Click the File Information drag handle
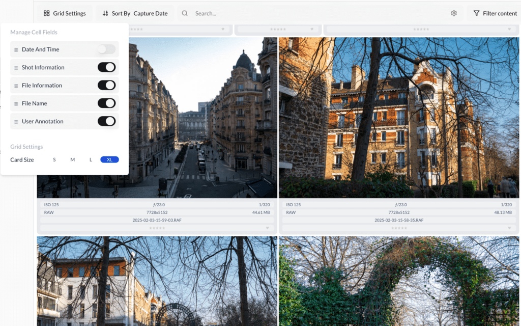521x326 pixels. [16, 86]
